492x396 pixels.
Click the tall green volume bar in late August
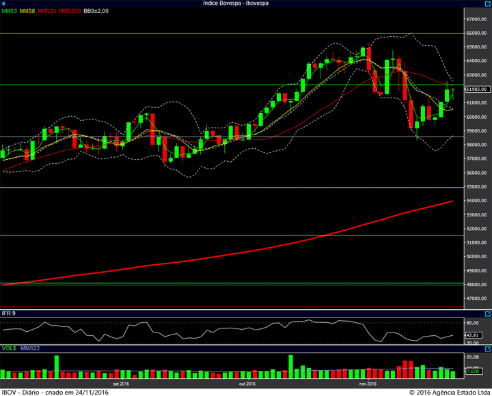tap(57, 367)
